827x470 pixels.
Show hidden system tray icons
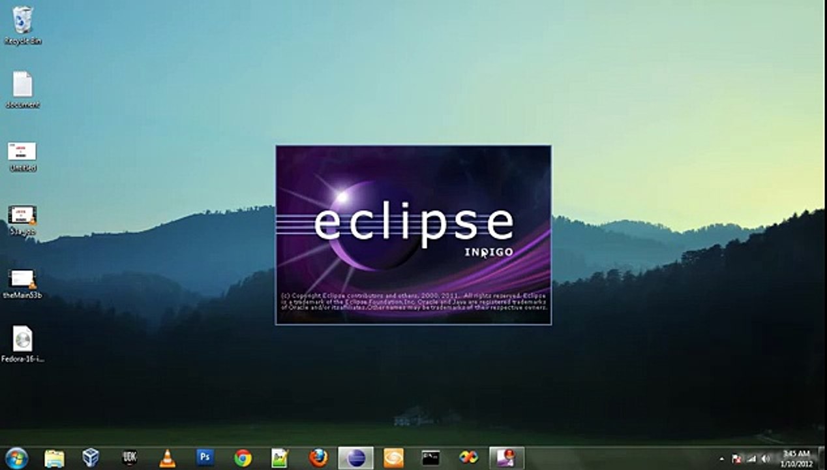click(x=721, y=459)
